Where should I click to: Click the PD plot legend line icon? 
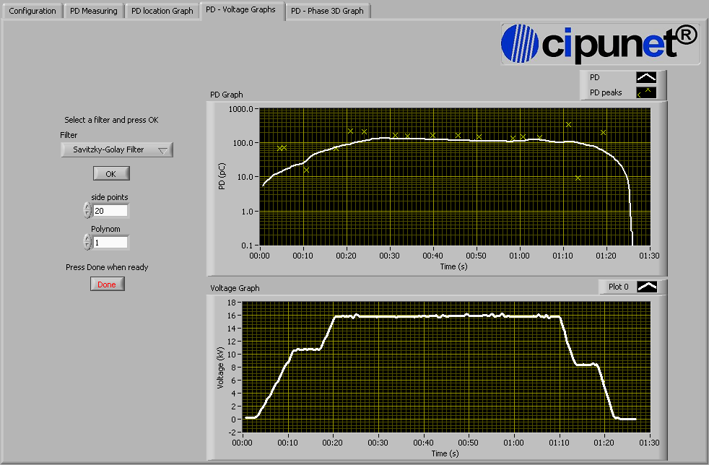pos(646,77)
